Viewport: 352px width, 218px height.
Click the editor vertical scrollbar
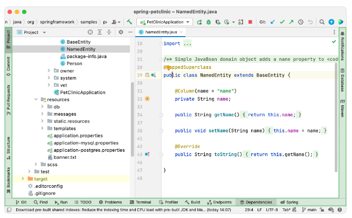(336, 117)
